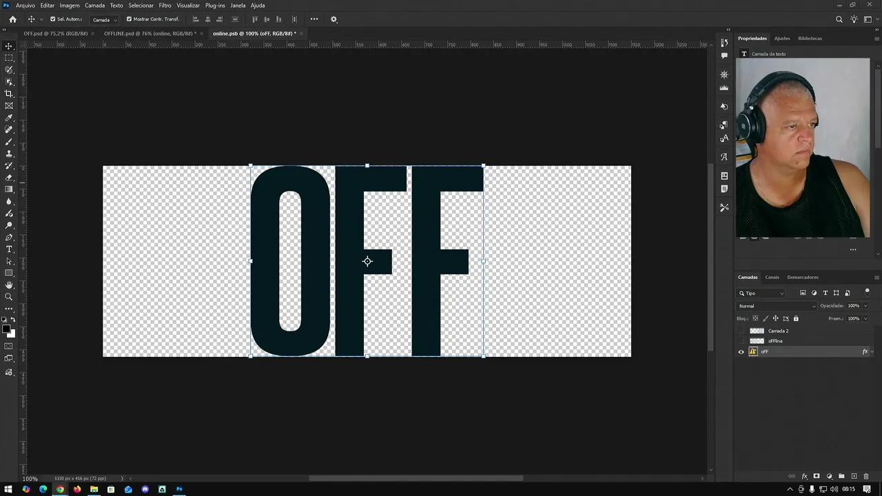Image resolution: width=882 pixels, height=496 pixels.
Task: Delete layer using the trash icon
Action: click(866, 476)
